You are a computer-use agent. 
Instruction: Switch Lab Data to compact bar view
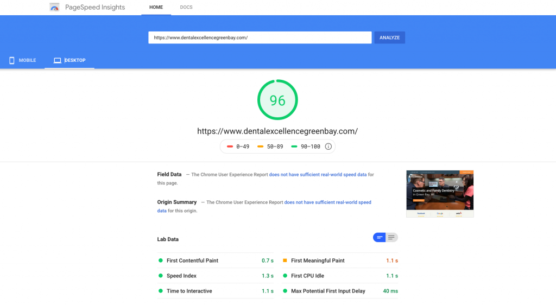tap(380, 237)
